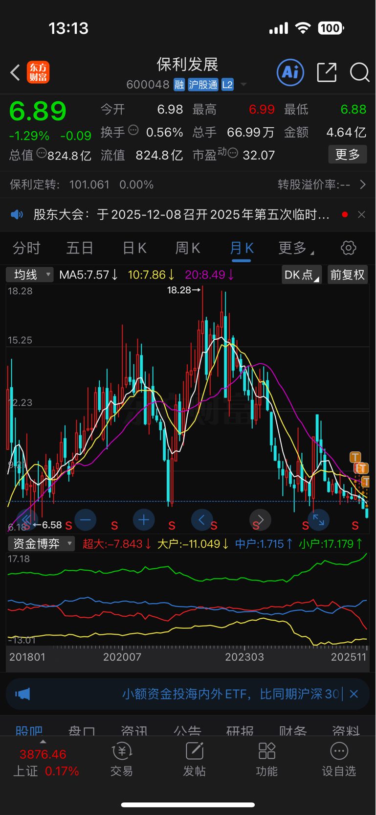Tap 设自选 add-to-watchlist icon
The image size is (376, 815).
(x=339, y=760)
